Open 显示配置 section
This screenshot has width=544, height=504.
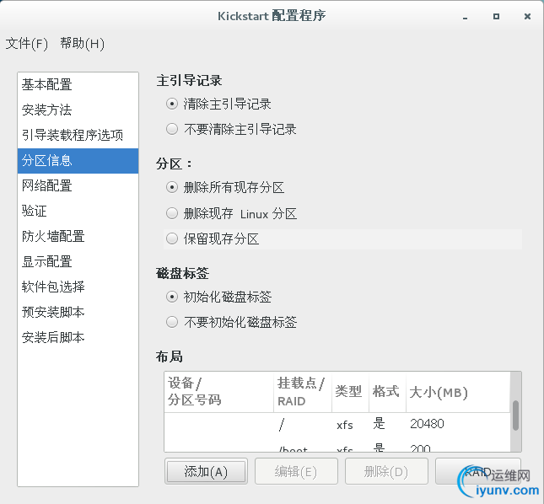point(78,262)
